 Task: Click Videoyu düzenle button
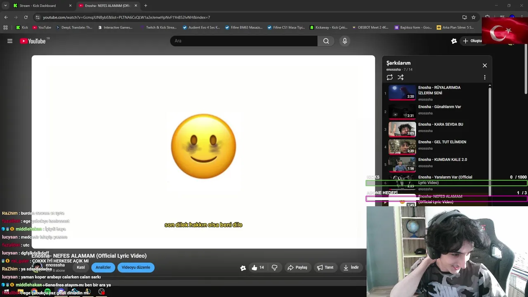(x=136, y=267)
